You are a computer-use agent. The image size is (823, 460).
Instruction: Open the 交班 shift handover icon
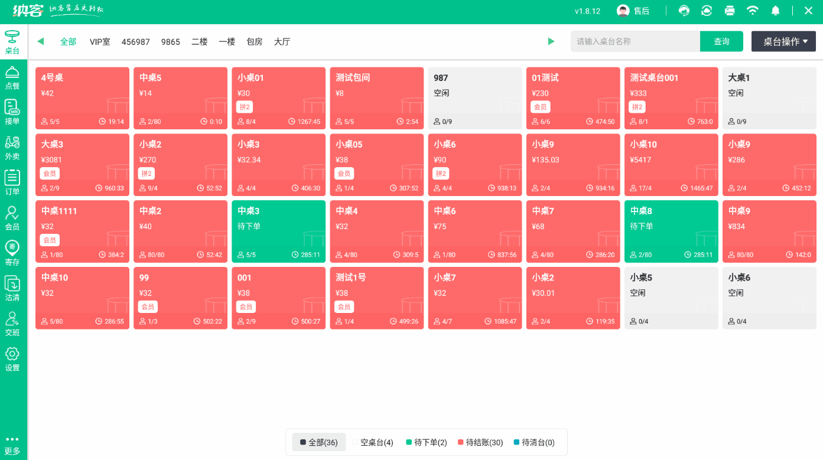[13, 324]
